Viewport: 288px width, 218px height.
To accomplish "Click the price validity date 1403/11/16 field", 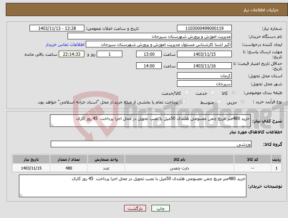I will point(204,66).
